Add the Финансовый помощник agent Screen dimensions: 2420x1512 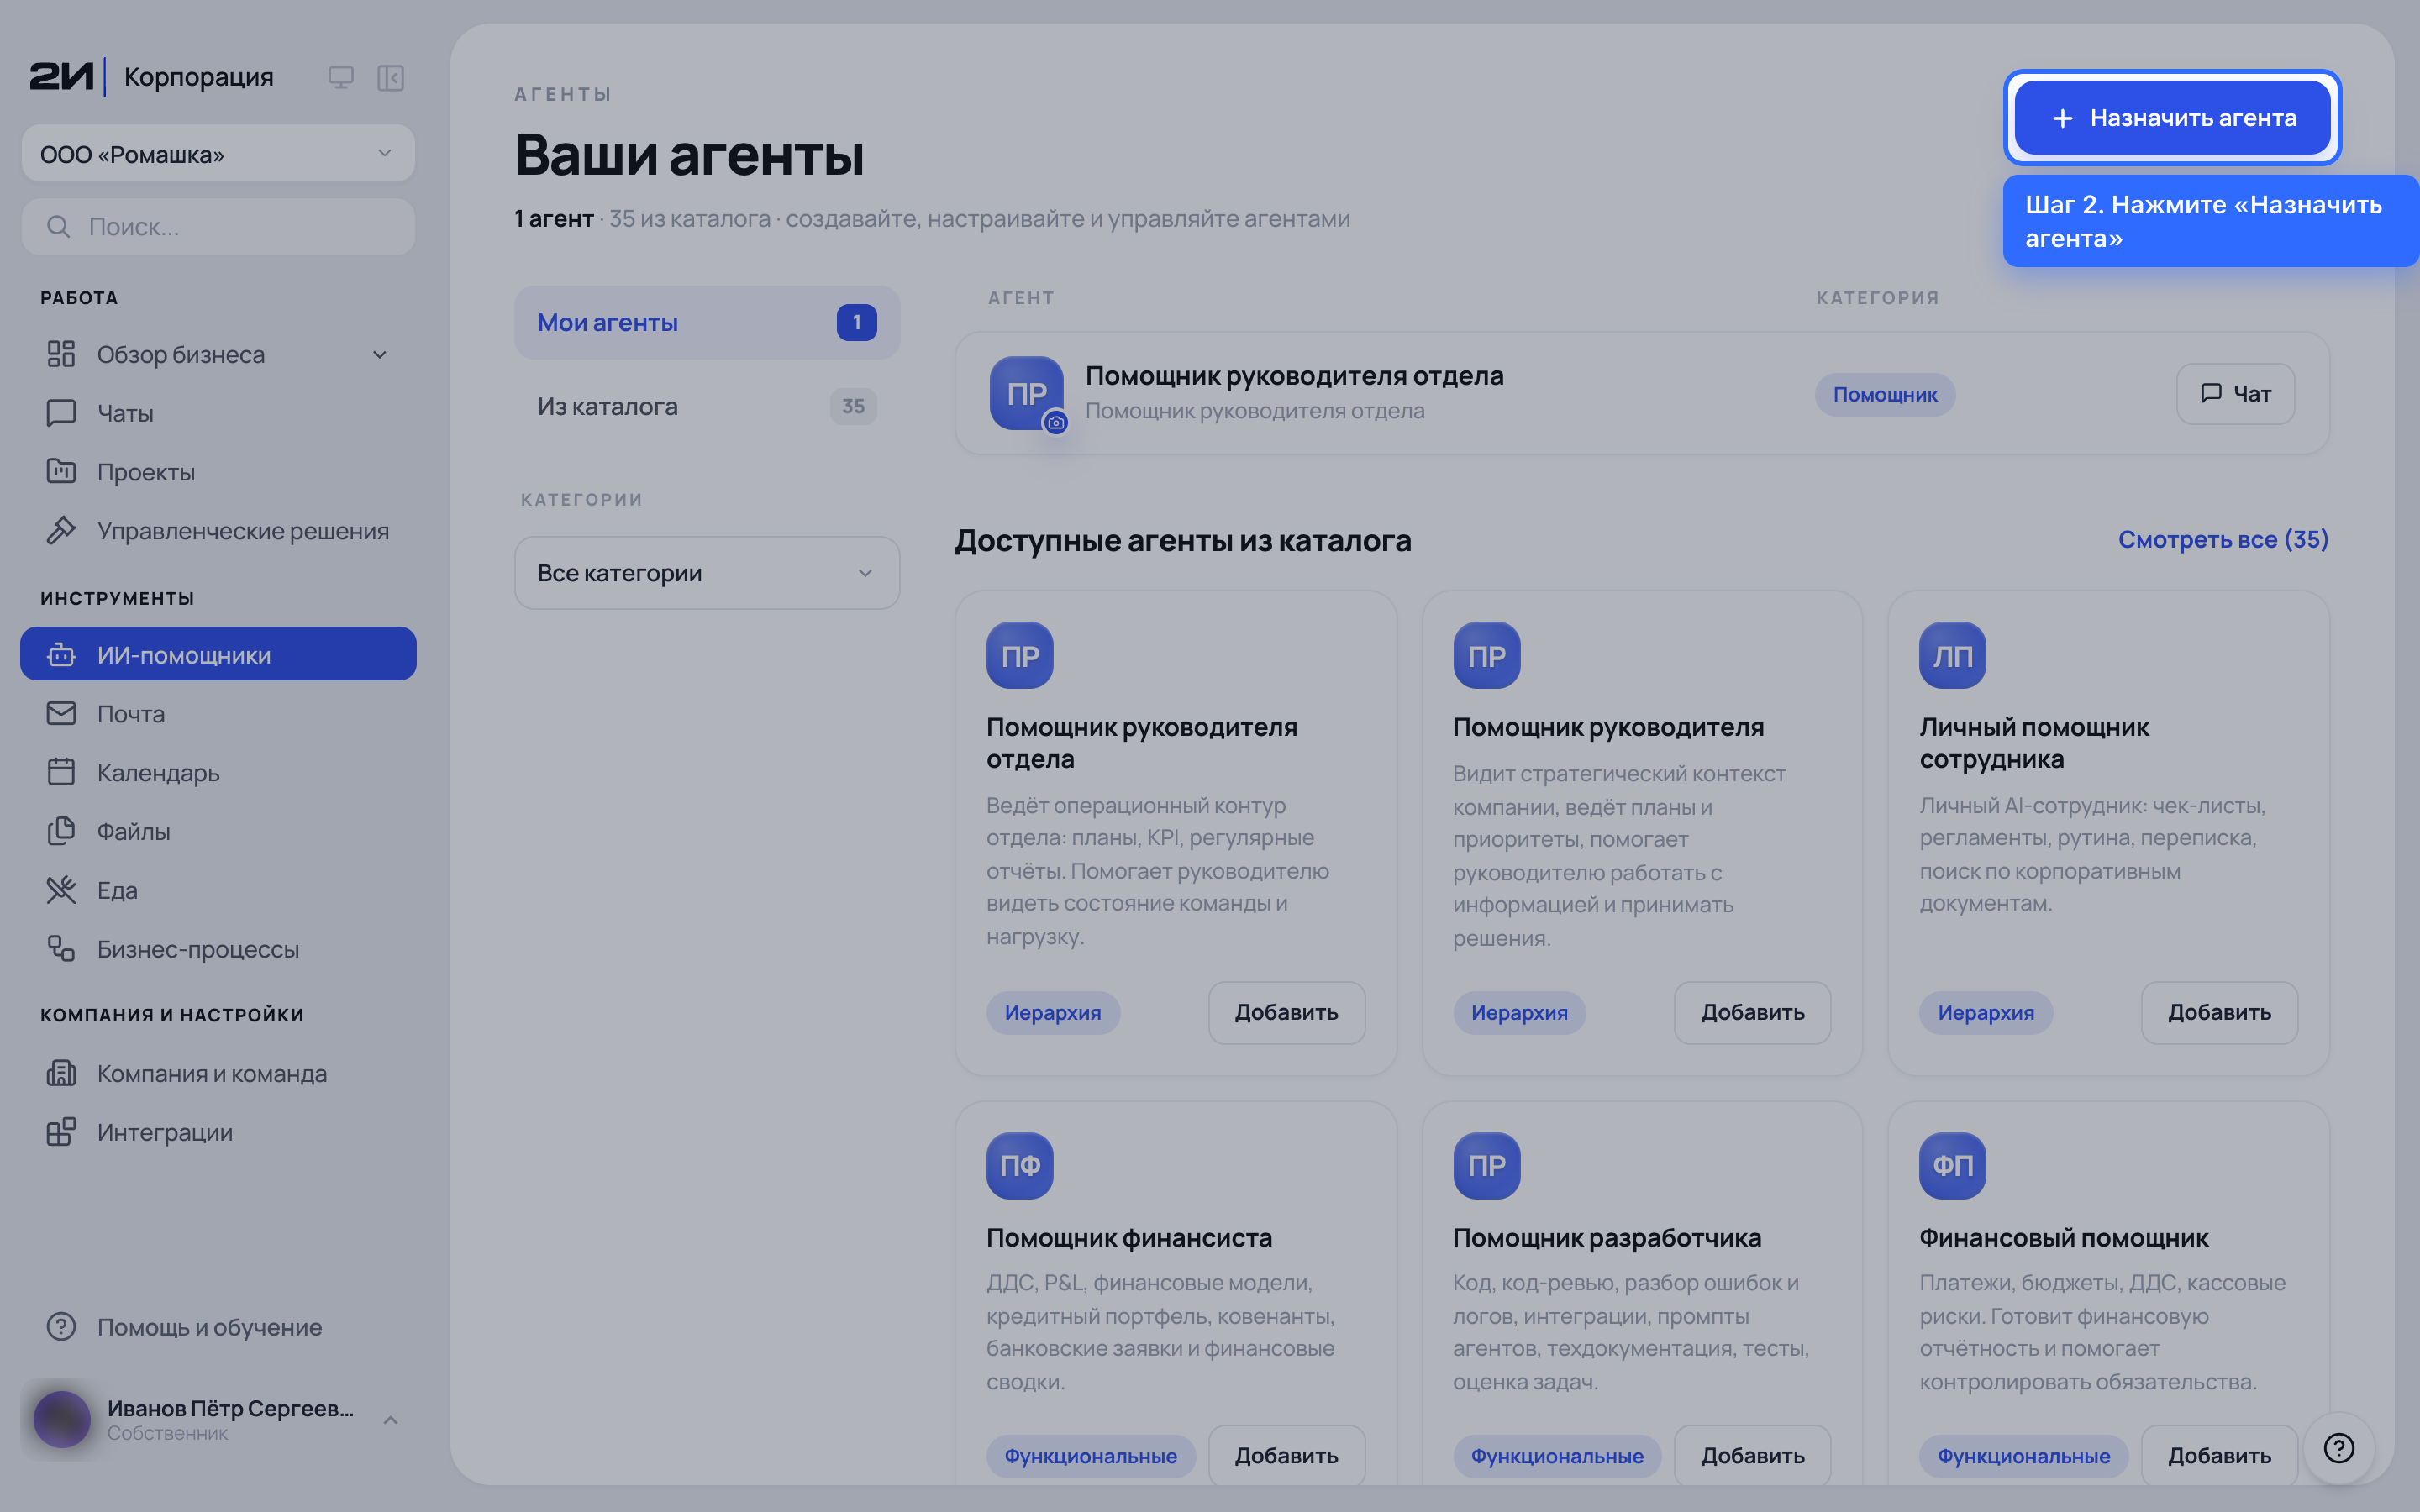2219,1455
